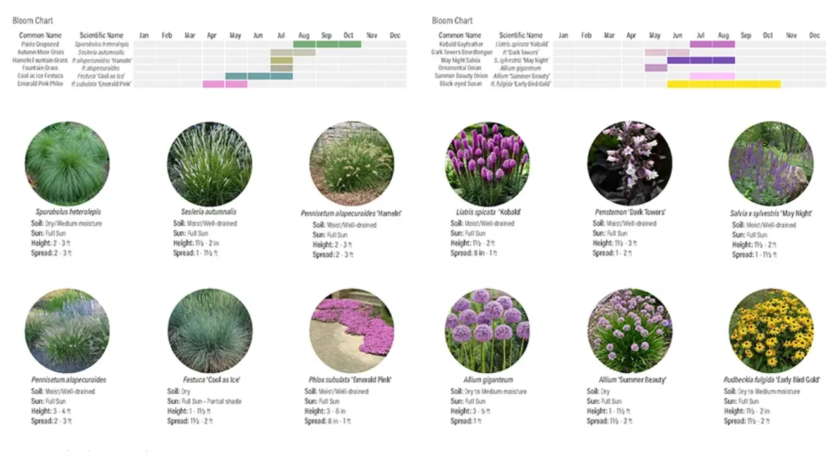Click 'Soil: Dry/Medium moisture' under Sporobolus heterolepis

(66, 224)
